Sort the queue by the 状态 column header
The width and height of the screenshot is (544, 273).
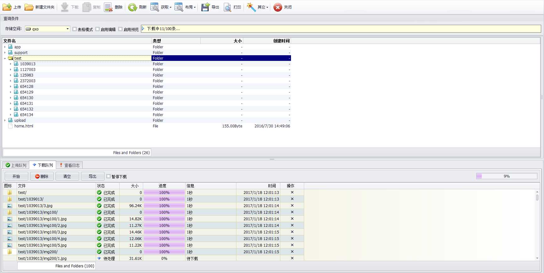point(108,186)
